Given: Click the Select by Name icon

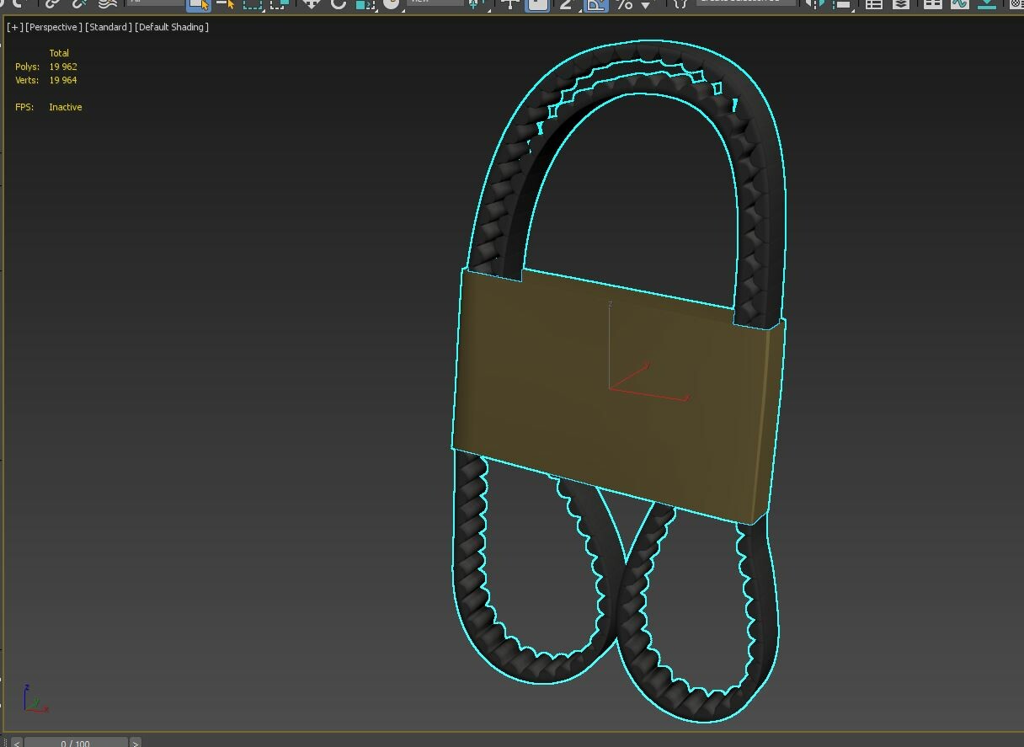Looking at the screenshot, I should (x=225, y=4).
